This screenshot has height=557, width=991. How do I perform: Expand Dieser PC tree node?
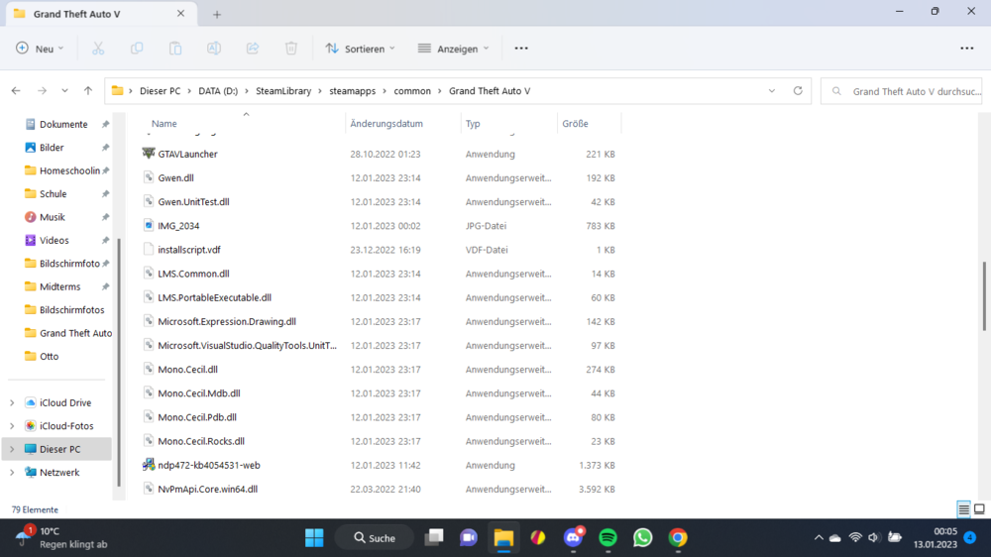pyautogui.click(x=12, y=450)
